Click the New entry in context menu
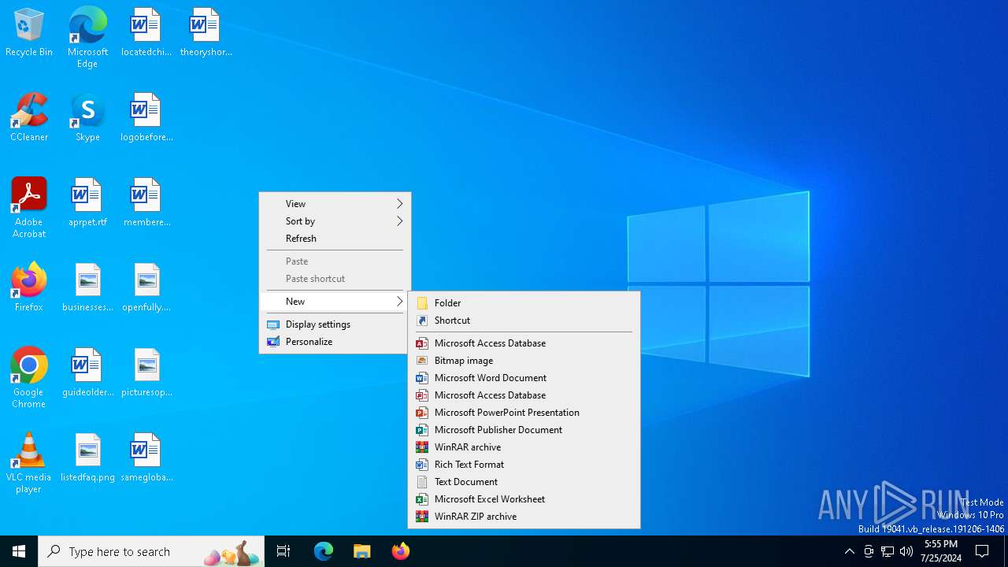 335,302
